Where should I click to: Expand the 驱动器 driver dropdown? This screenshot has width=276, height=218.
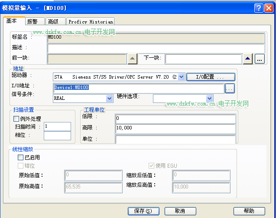pos(181,77)
